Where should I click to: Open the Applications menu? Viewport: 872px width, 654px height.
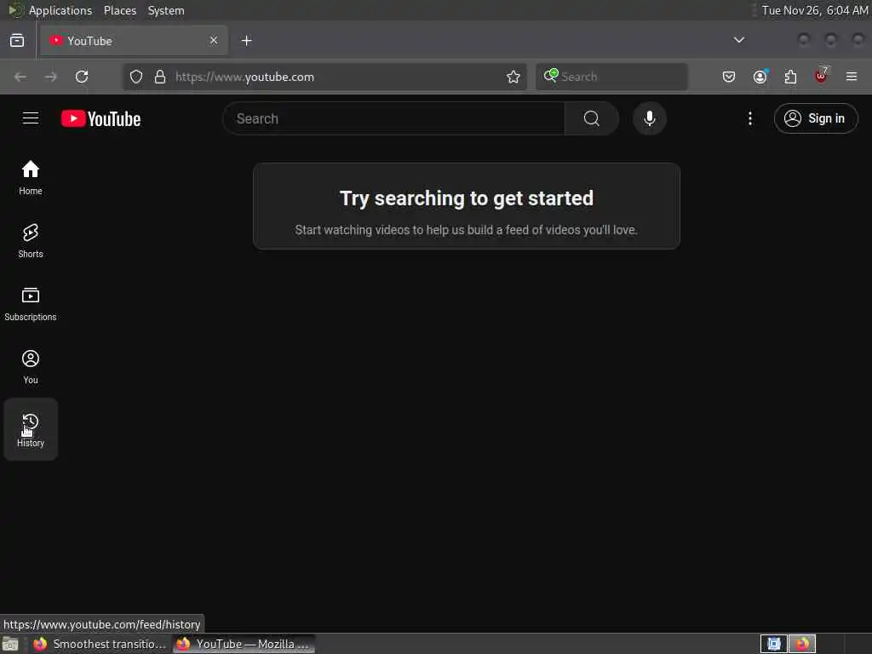[60, 10]
